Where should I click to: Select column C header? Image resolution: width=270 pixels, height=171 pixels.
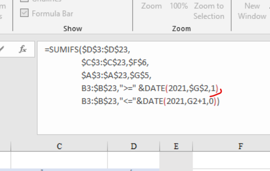pyautogui.click(x=59, y=146)
